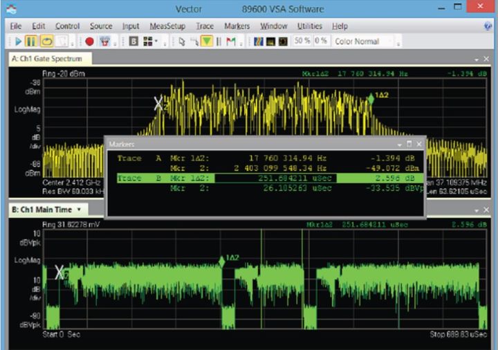Screen dimensions: 498x350
Task: Click the bold B toolbar icon
Action: coord(133,42)
